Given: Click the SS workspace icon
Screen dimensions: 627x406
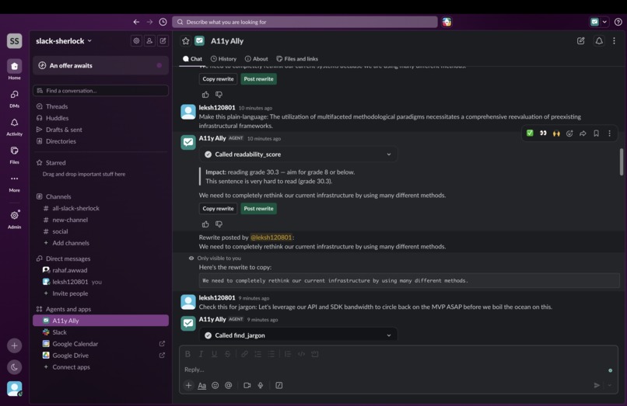Looking at the screenshot, I should coord(15,40).
